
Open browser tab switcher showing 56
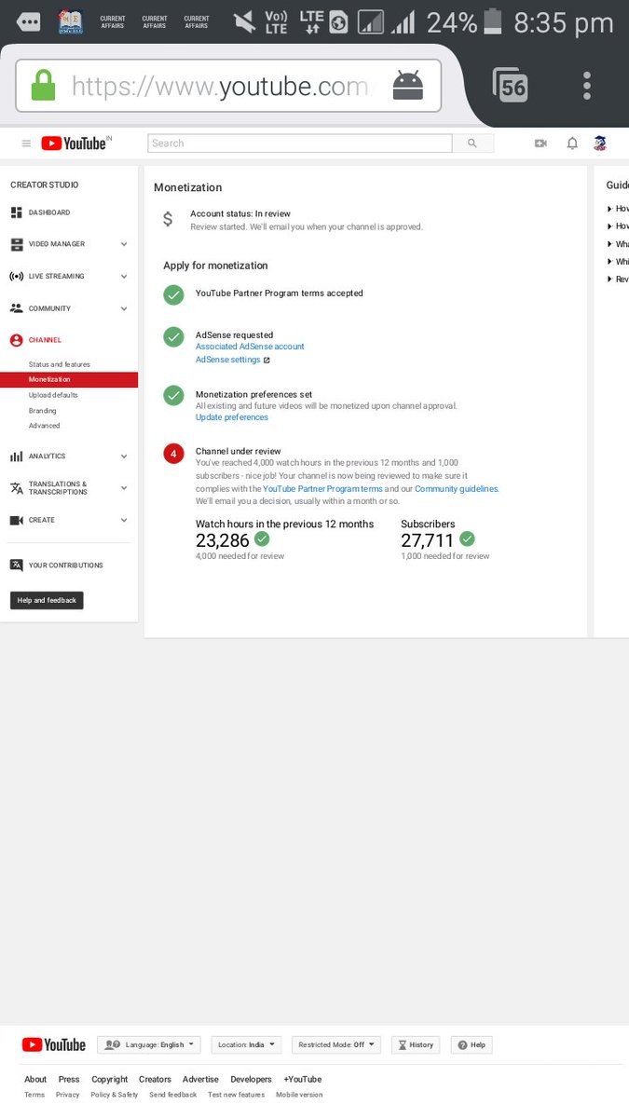[511, 86]
